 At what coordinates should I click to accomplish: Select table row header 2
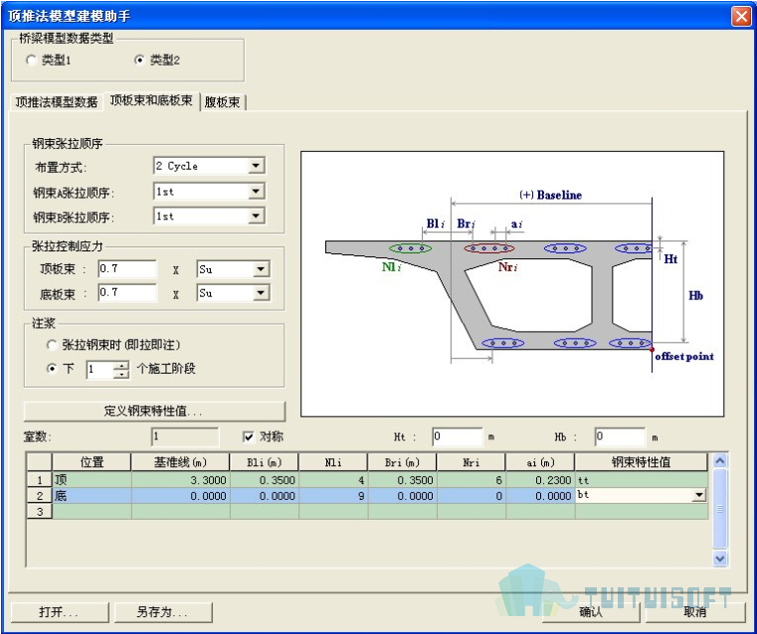pos(40,496)
